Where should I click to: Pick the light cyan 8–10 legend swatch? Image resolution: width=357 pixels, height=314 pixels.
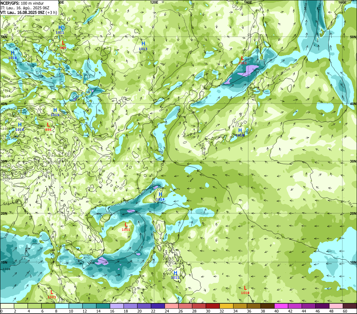pyautogui.click(x=62, y=306)
